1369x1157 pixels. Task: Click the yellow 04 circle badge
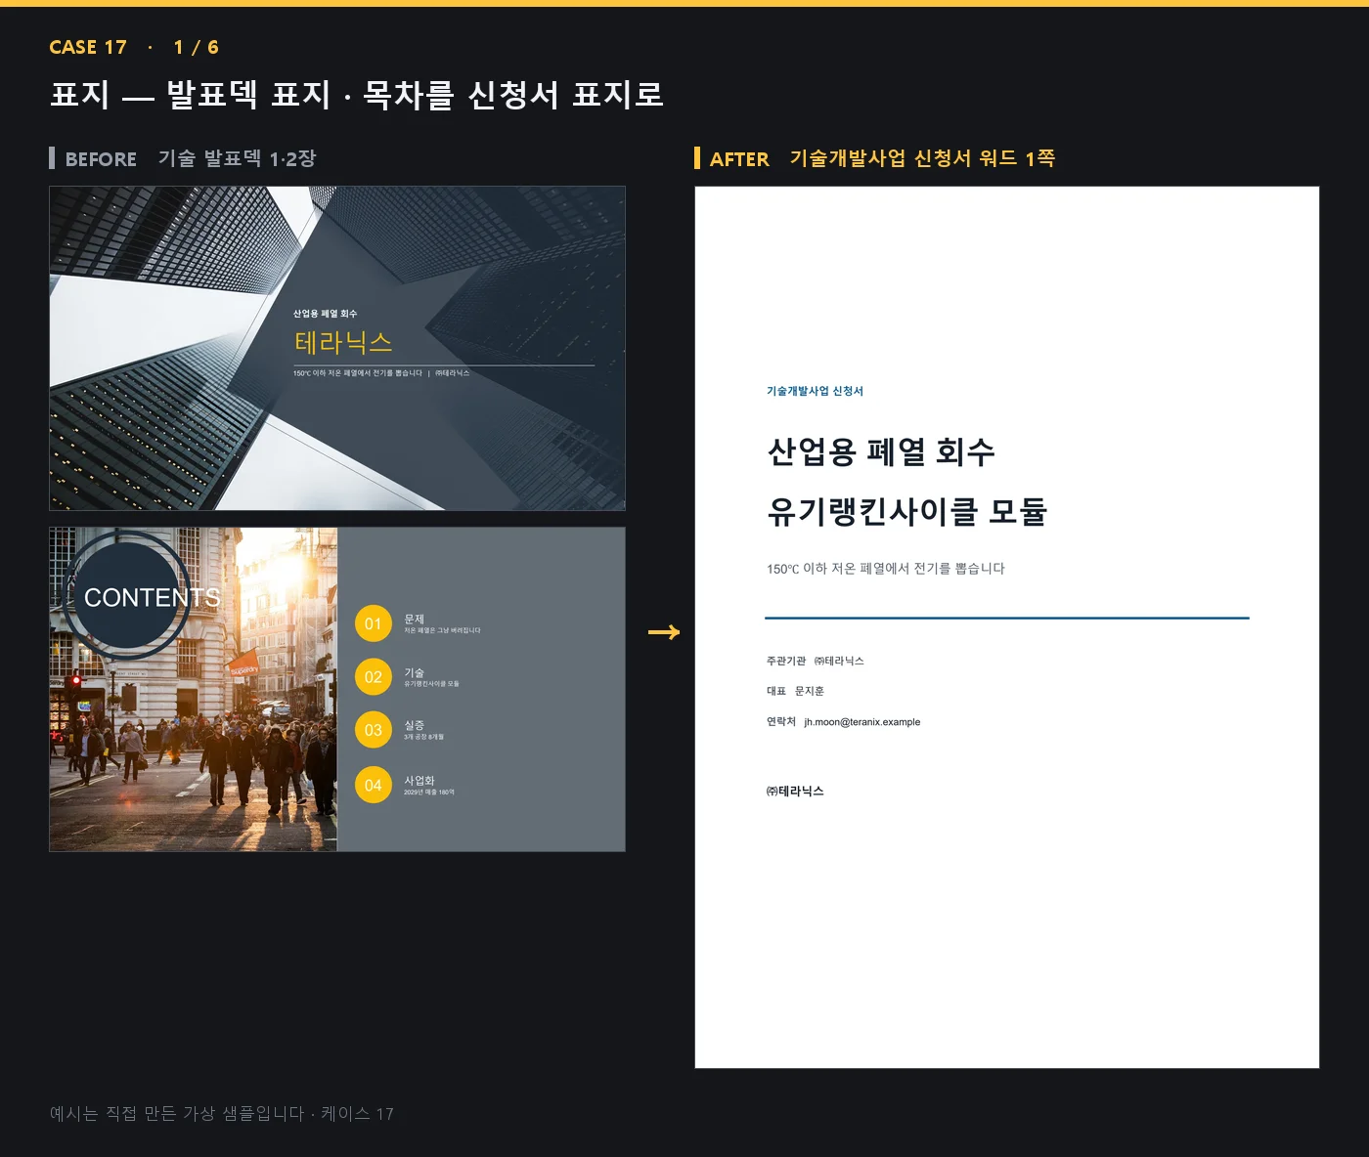coord(374,785)
